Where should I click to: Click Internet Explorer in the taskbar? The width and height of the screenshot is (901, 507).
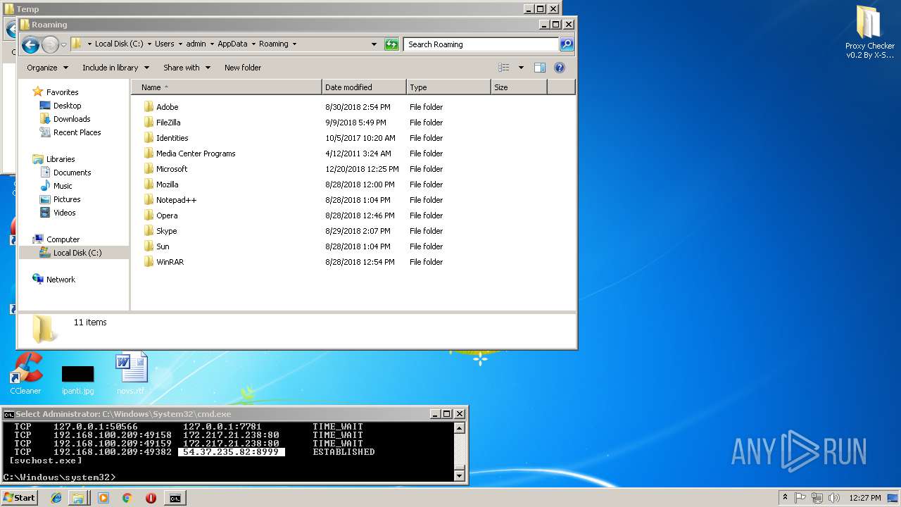56,498
